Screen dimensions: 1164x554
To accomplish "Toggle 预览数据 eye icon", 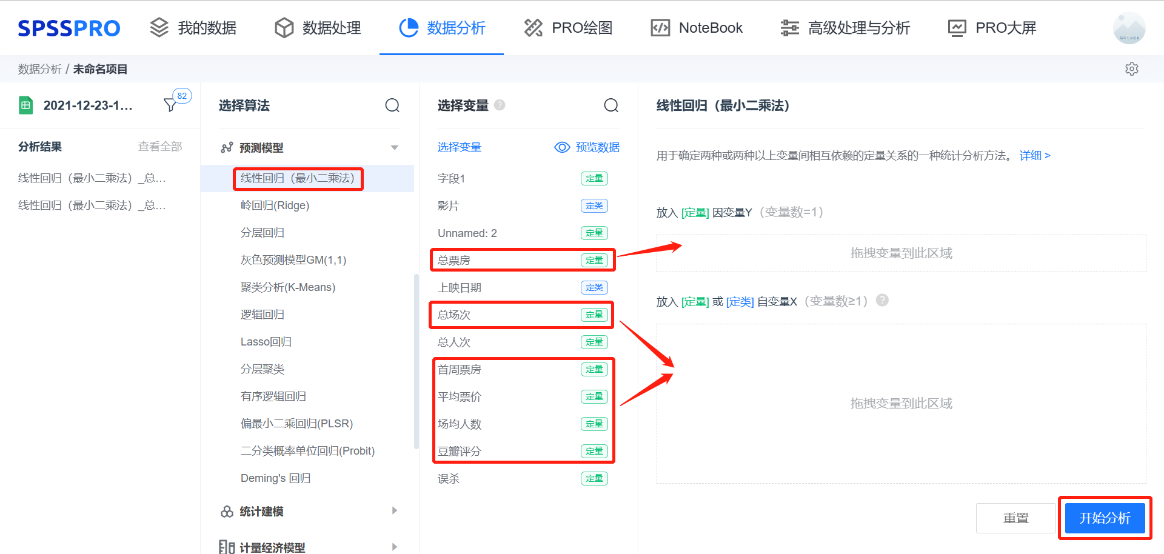I will click(562, 147).
